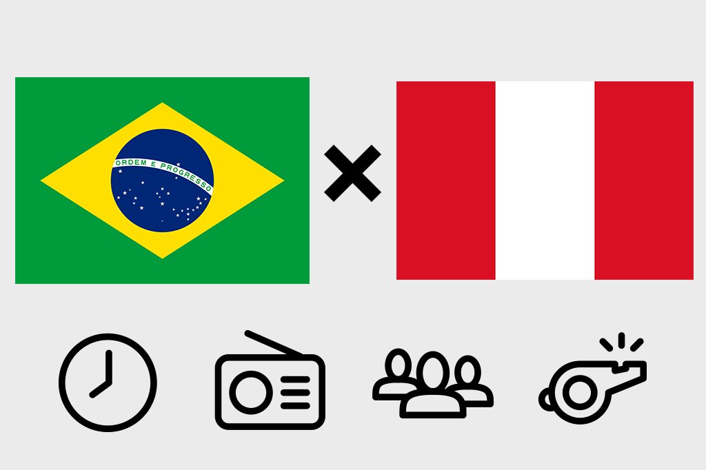Click the radio's antenna
706x470 pixels.
(x=274, y=343)
